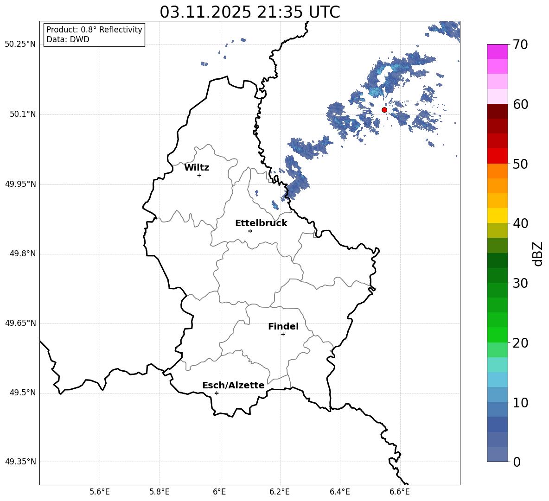549x501 pixels.
Task: Select the 'Wiltz' city label
Action: point(197,168)
